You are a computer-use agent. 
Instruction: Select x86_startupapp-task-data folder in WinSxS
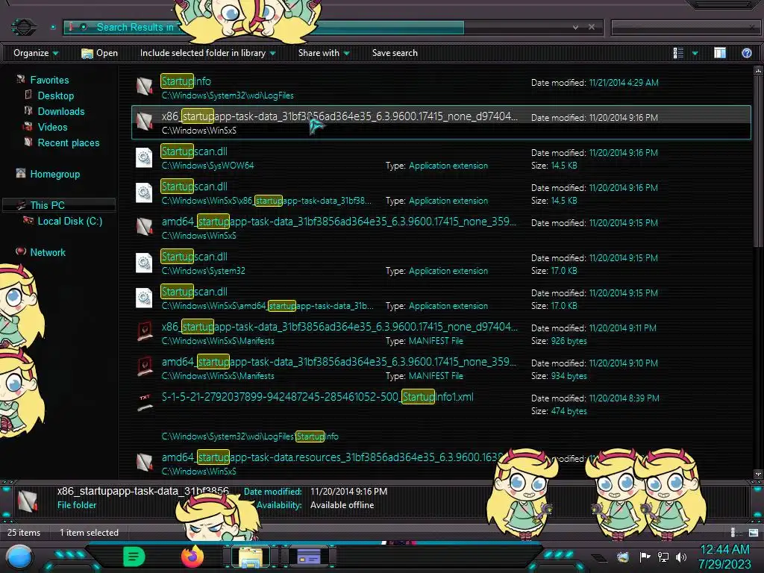click(x=441, y=123)
